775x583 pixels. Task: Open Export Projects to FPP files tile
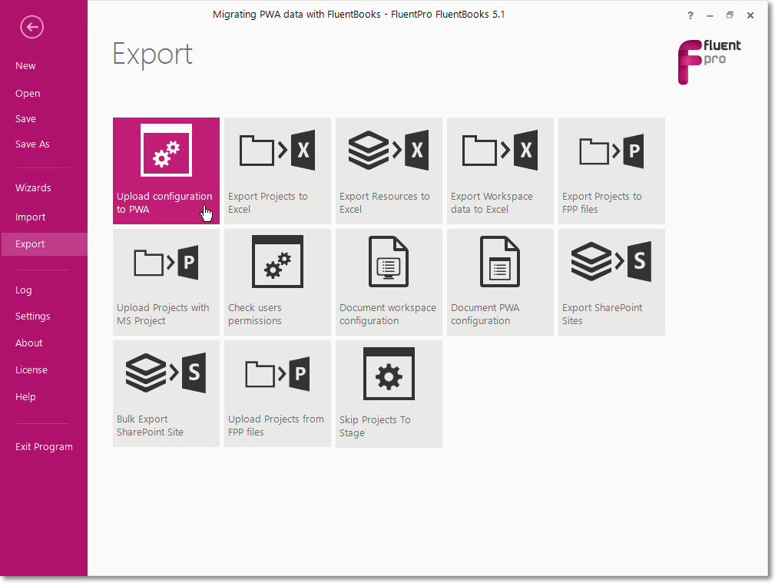click(611, 171)
